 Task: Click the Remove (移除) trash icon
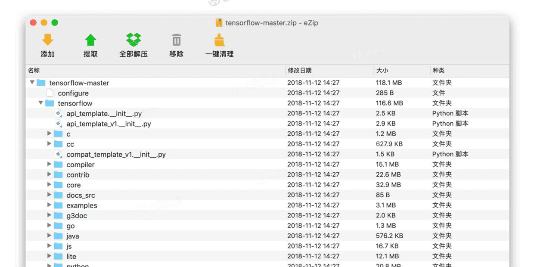[x=177, y=40]
